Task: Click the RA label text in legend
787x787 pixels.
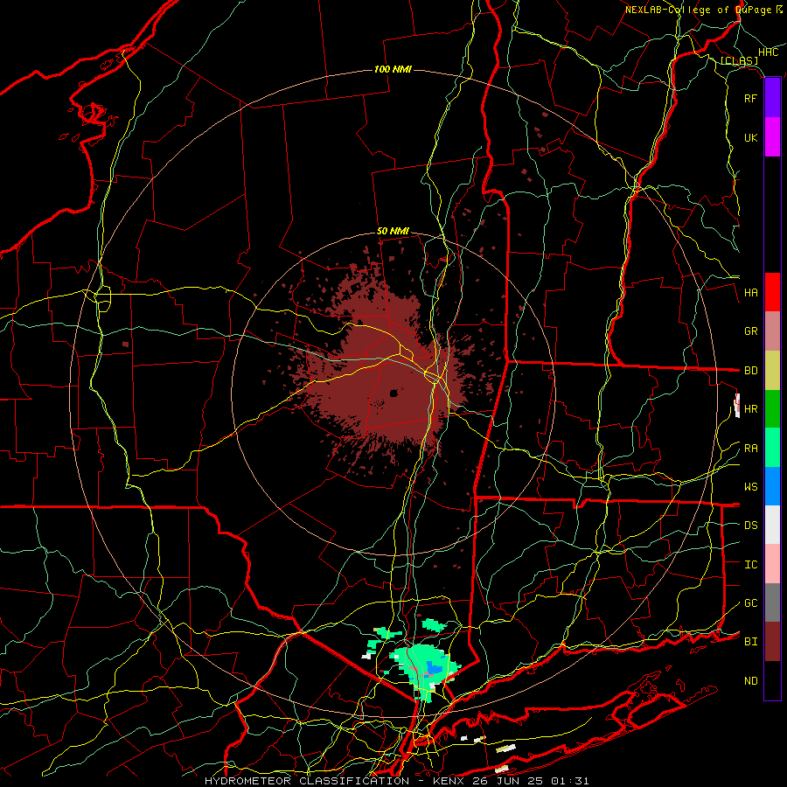Action: pyautogui.click(x=750, y=449)
